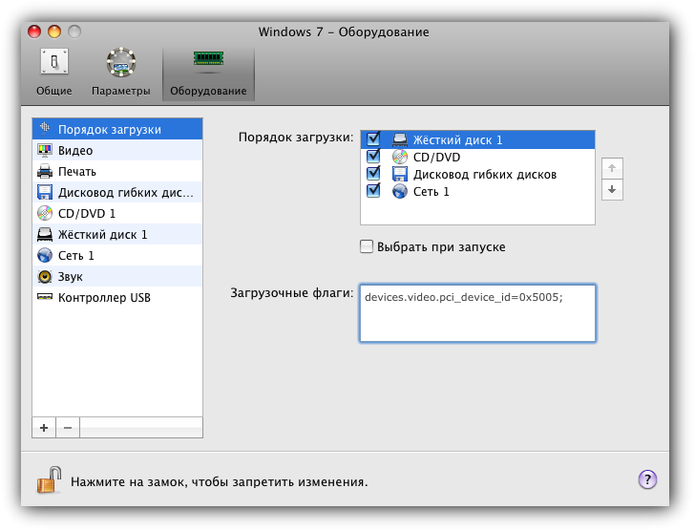Screen dimensions: 695x531
Task: Choose Жёсткий диск 1 in sidebar
Action: [117, 234]
